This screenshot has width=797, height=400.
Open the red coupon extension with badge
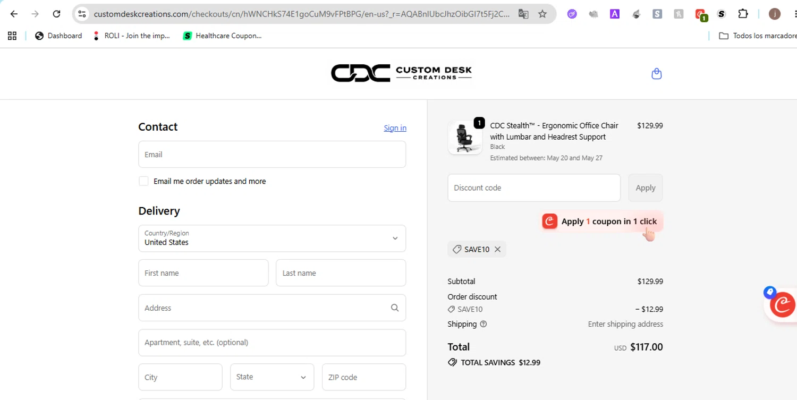(701, 15)
